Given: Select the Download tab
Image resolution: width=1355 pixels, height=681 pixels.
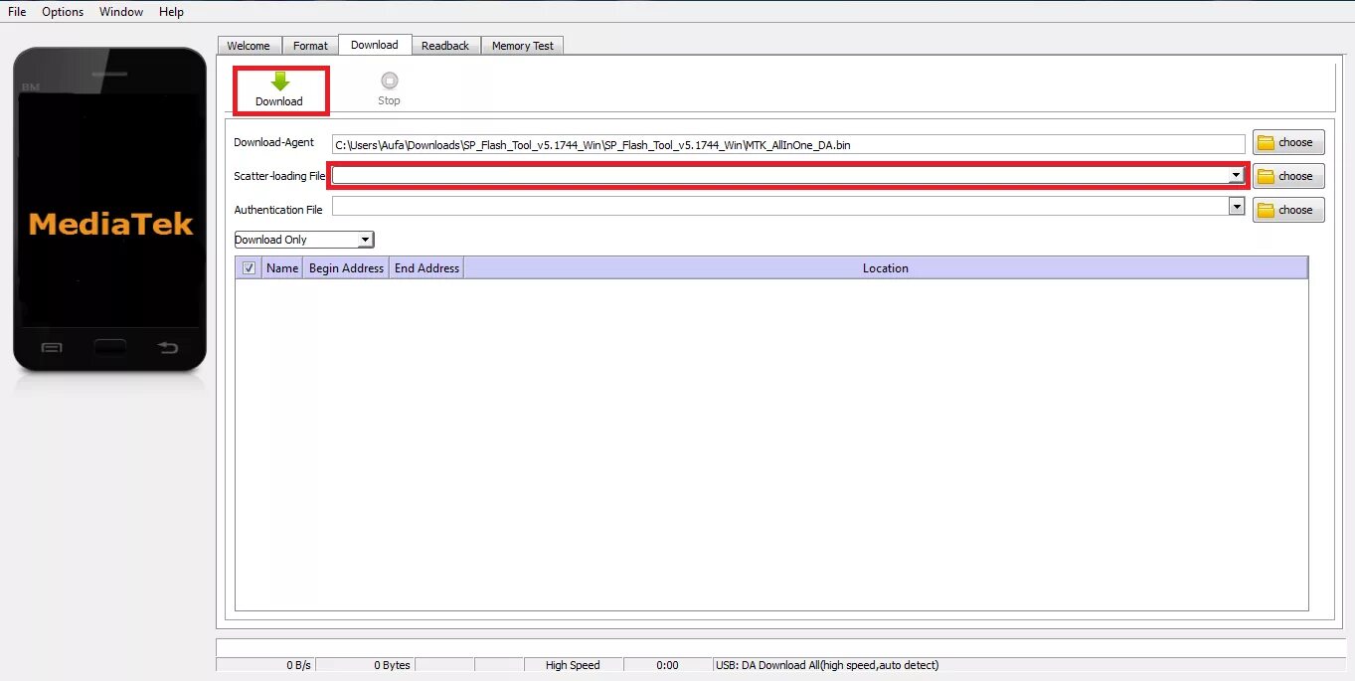Looking at the screenshot, I should (375, 45).
